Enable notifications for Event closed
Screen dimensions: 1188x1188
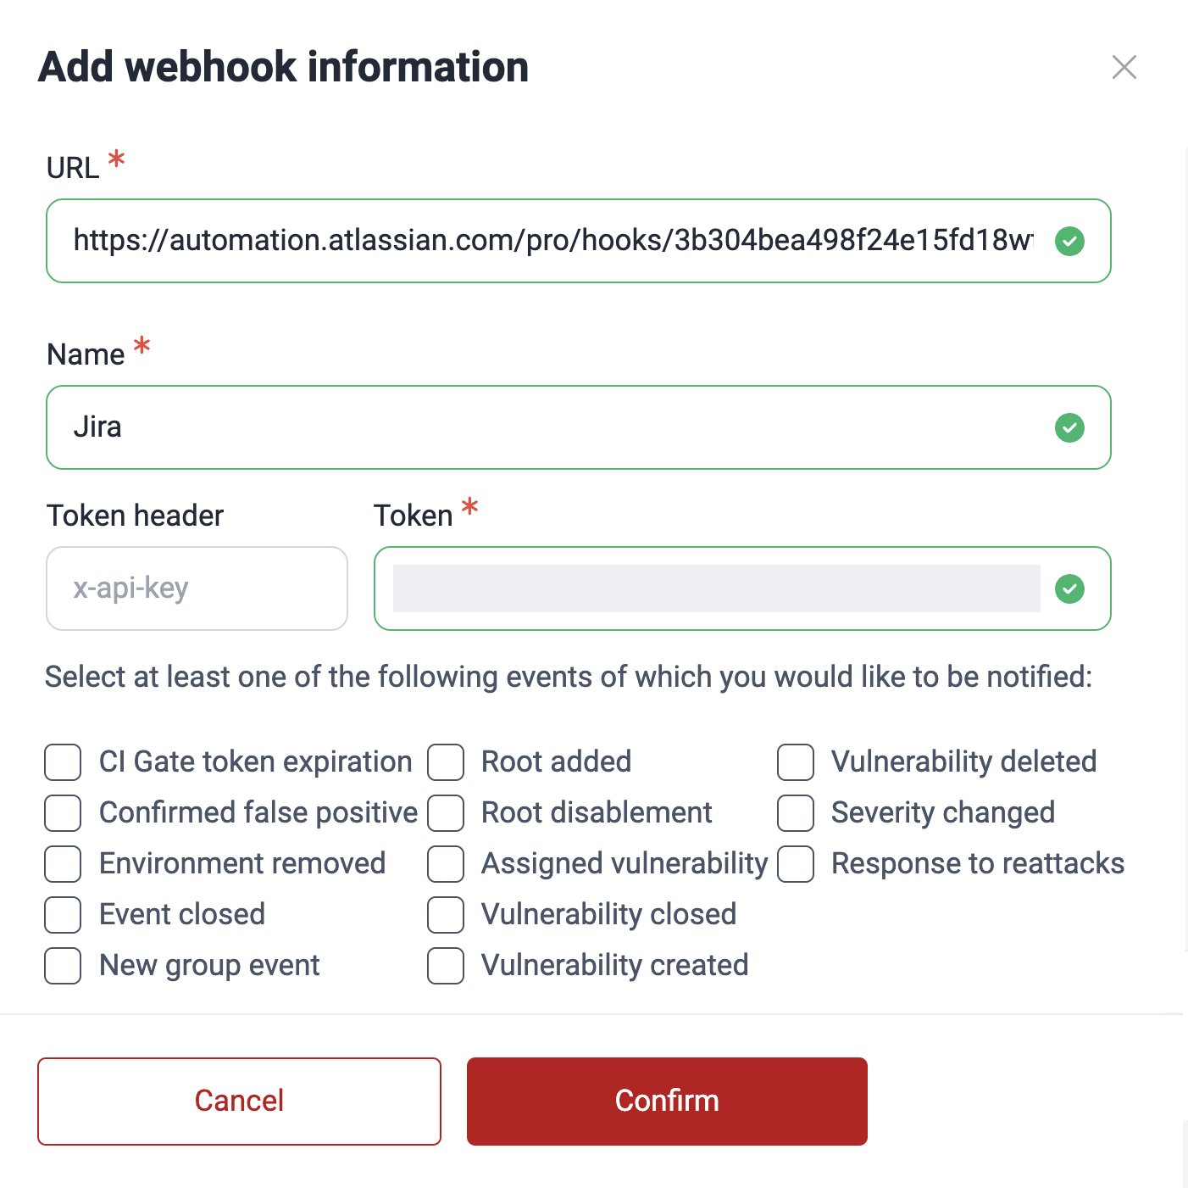[x=63, y=914]
